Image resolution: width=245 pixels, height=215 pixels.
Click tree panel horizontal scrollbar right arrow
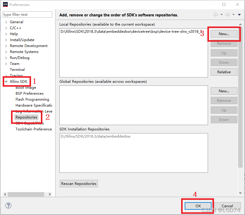tap(50, 194)
